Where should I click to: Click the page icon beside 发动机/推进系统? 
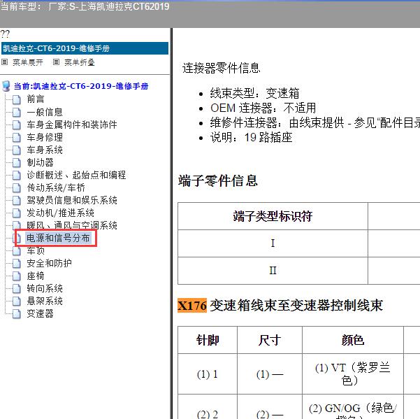17,213
